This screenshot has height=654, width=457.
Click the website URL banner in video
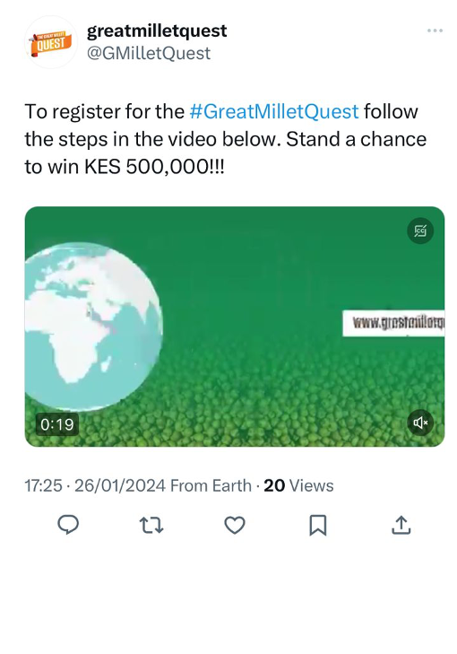393,323
